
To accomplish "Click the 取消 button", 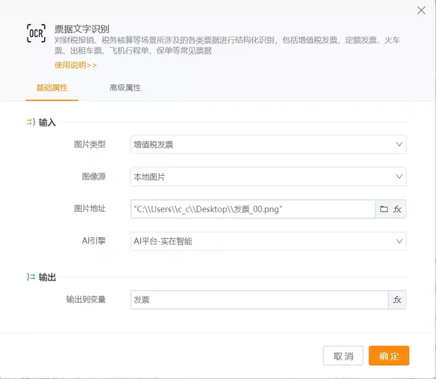I will [x=343, y=356].
